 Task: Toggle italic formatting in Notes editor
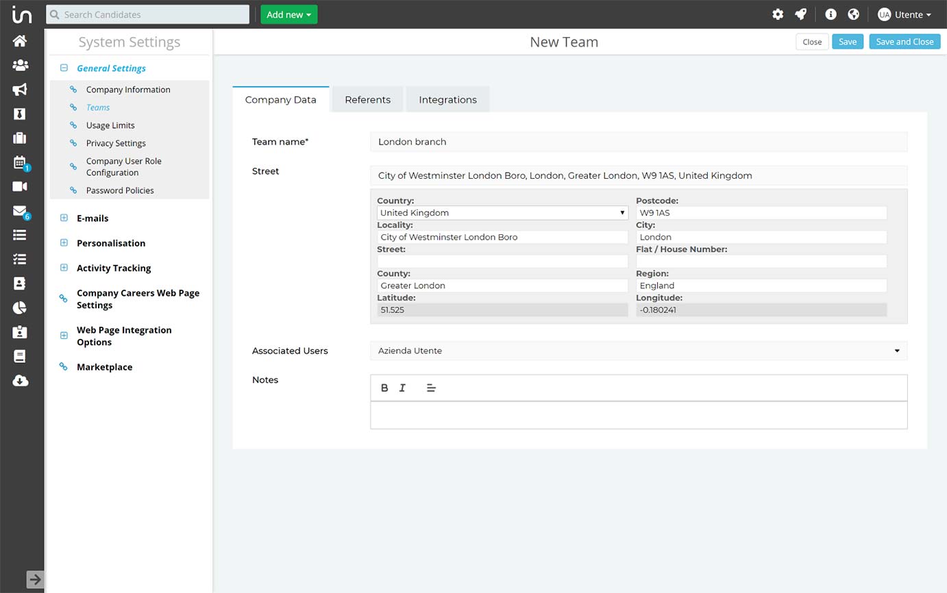point(402,388)
